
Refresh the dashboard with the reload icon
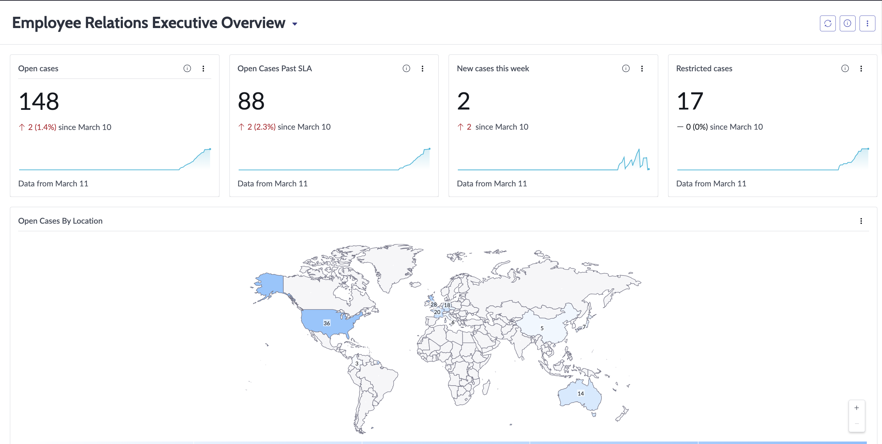click(828, 23)
